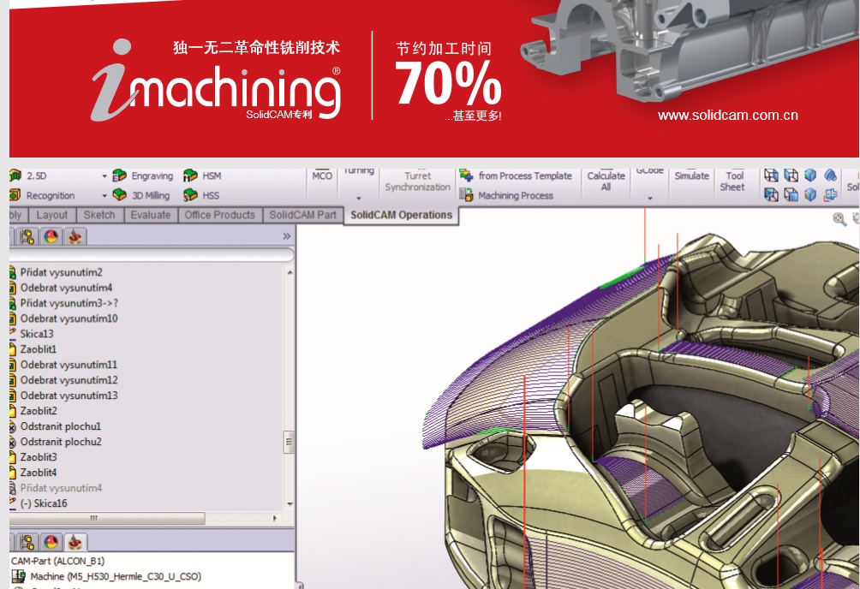Open SolidCAM Manager icon in upper panel
860x589 pixels.
(x=75, y=237)
